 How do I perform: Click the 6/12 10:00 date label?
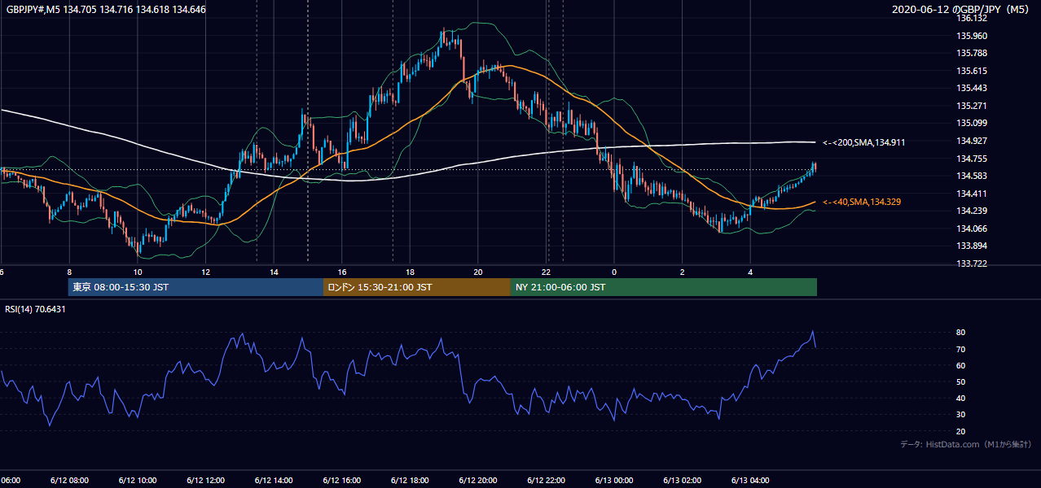(138, 480)
